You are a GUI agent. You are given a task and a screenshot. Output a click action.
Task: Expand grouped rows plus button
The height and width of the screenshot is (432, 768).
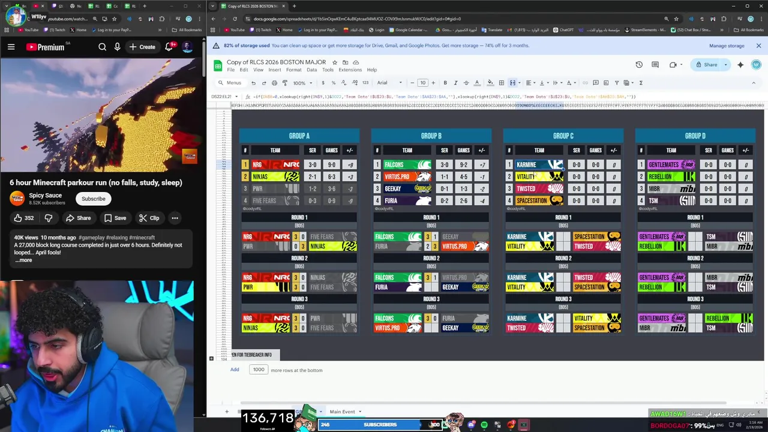[x=211, y=359]
